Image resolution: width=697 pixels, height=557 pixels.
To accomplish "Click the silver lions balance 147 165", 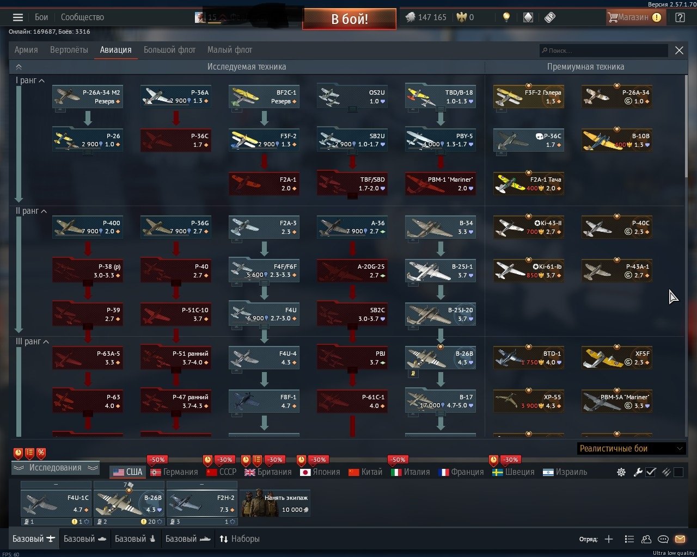I will (x=426, y=17).
